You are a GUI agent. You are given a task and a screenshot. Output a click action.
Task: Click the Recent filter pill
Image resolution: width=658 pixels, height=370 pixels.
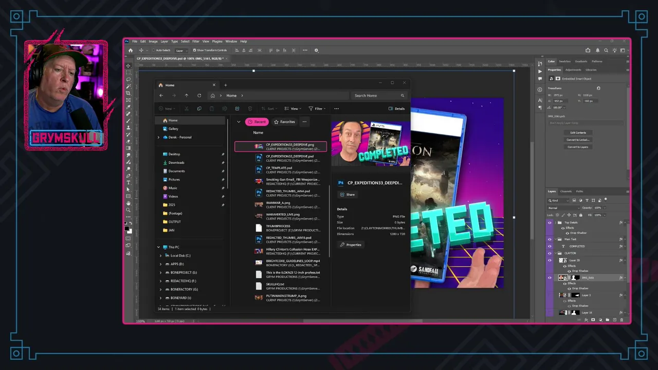[257, 122]
